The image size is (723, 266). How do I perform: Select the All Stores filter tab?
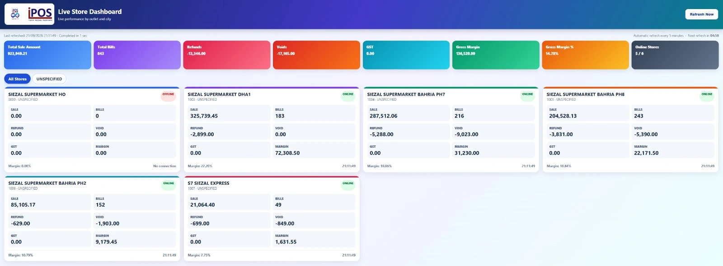tap(18, 79)
